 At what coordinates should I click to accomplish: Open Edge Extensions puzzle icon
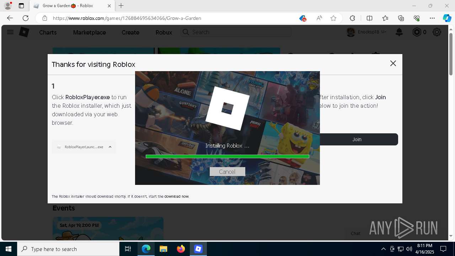coord(352,18)
